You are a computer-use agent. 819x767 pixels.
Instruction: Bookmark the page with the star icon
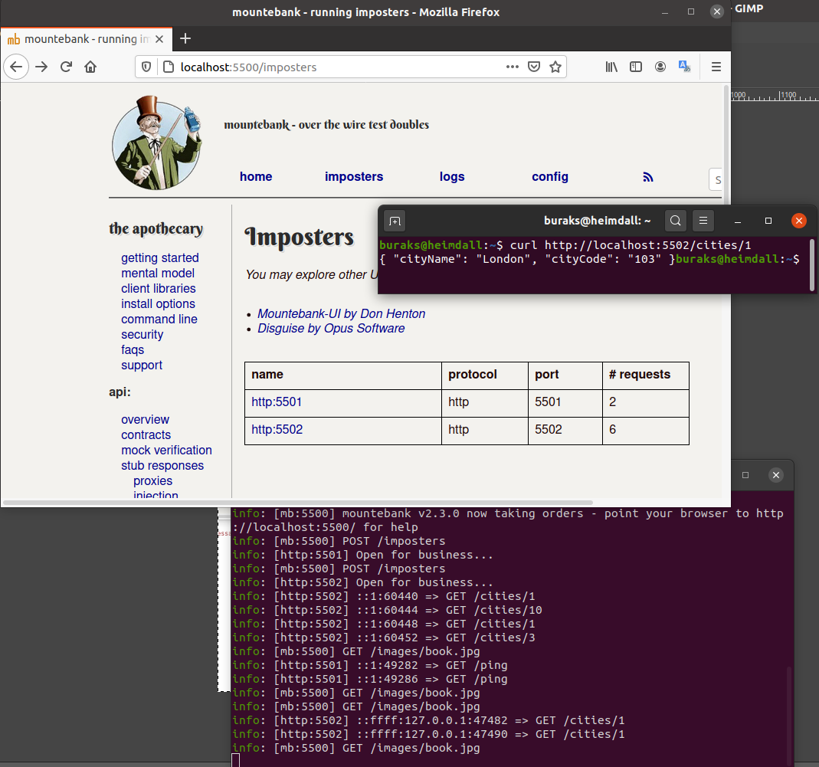coord(556,67)
